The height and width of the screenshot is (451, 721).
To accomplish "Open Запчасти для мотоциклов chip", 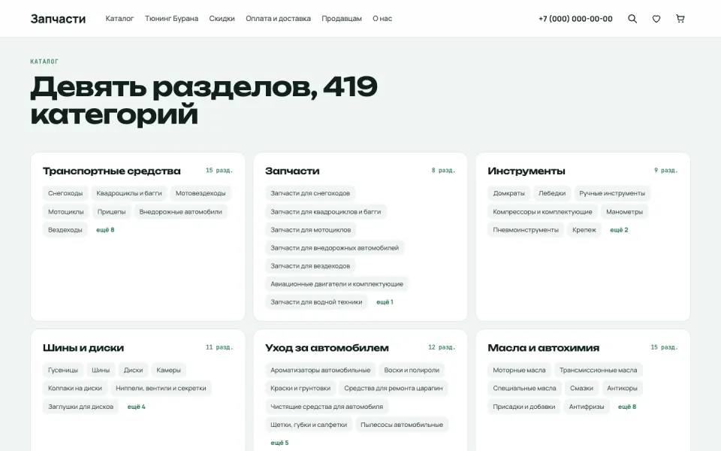I will [x=311, y=230].
